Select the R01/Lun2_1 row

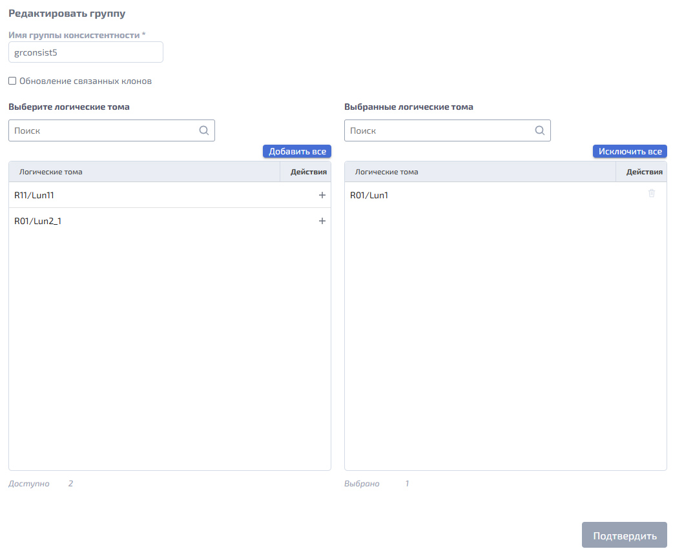(169, 221)
